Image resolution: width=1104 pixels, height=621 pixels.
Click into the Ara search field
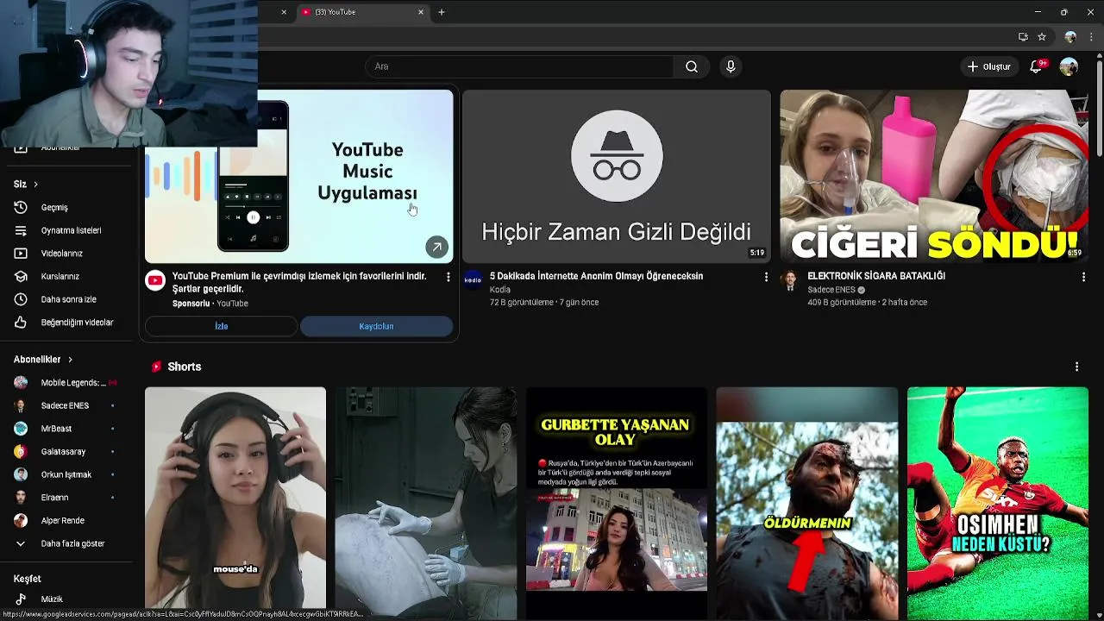point(519,66)
